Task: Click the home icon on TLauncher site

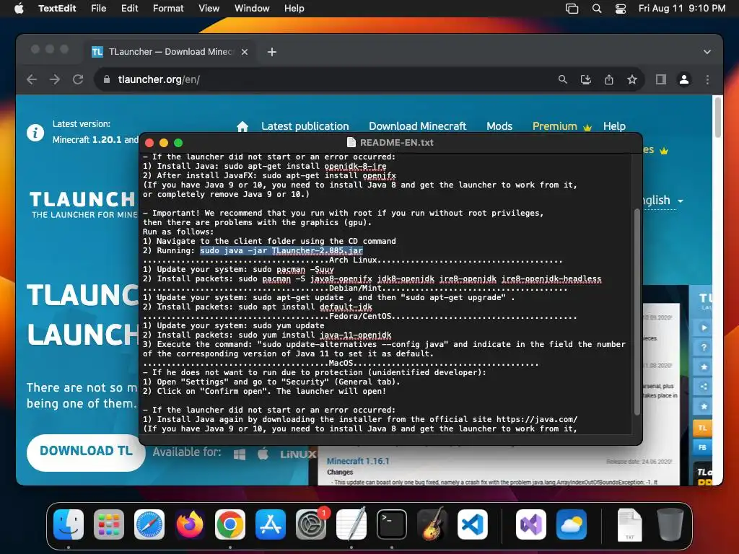Action: (x=242, y=126)
